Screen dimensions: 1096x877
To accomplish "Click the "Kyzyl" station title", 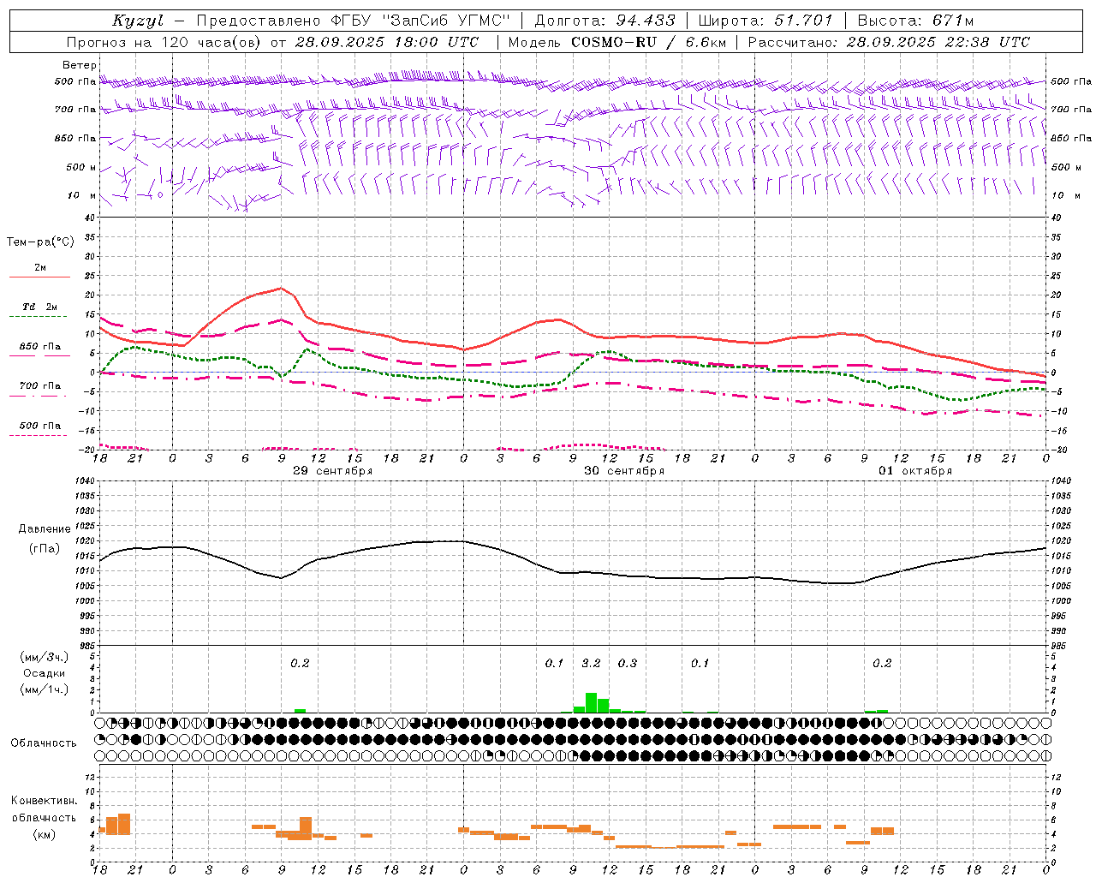I will 137,21.
